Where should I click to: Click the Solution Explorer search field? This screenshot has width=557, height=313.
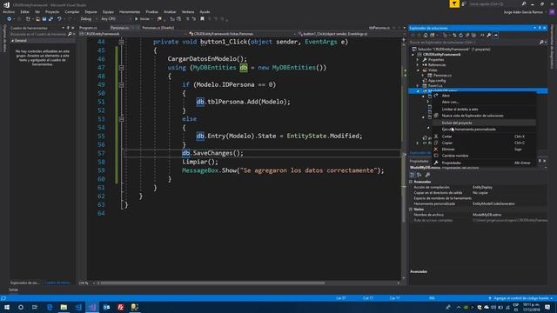coord(473,43)
